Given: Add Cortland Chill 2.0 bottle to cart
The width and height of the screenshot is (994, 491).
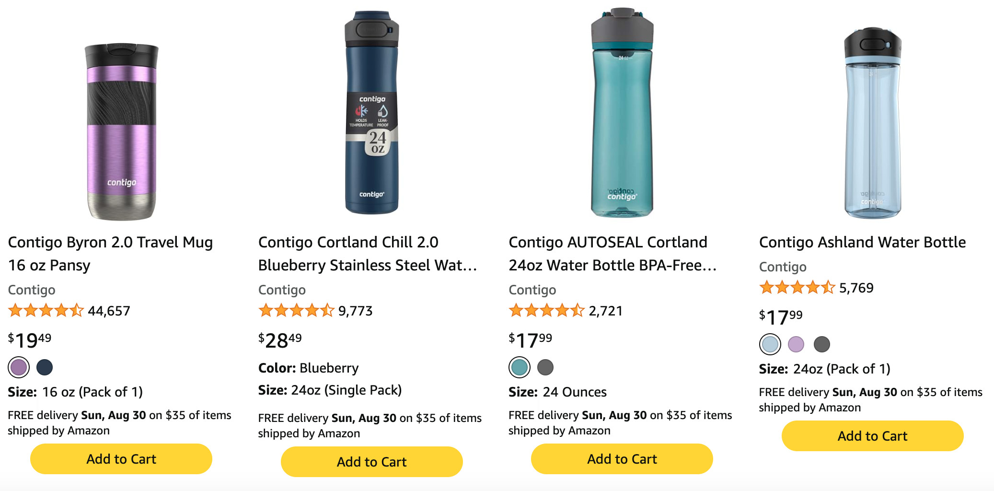Looking at the screenshot, I should (x=372, y=462).
